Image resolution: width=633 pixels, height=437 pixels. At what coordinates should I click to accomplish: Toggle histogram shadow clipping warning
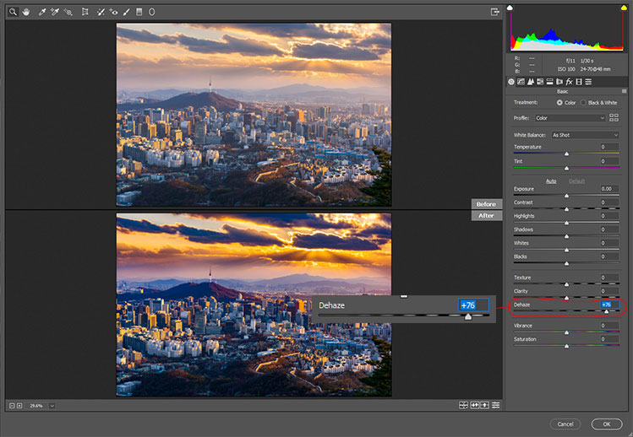point(510,8)
